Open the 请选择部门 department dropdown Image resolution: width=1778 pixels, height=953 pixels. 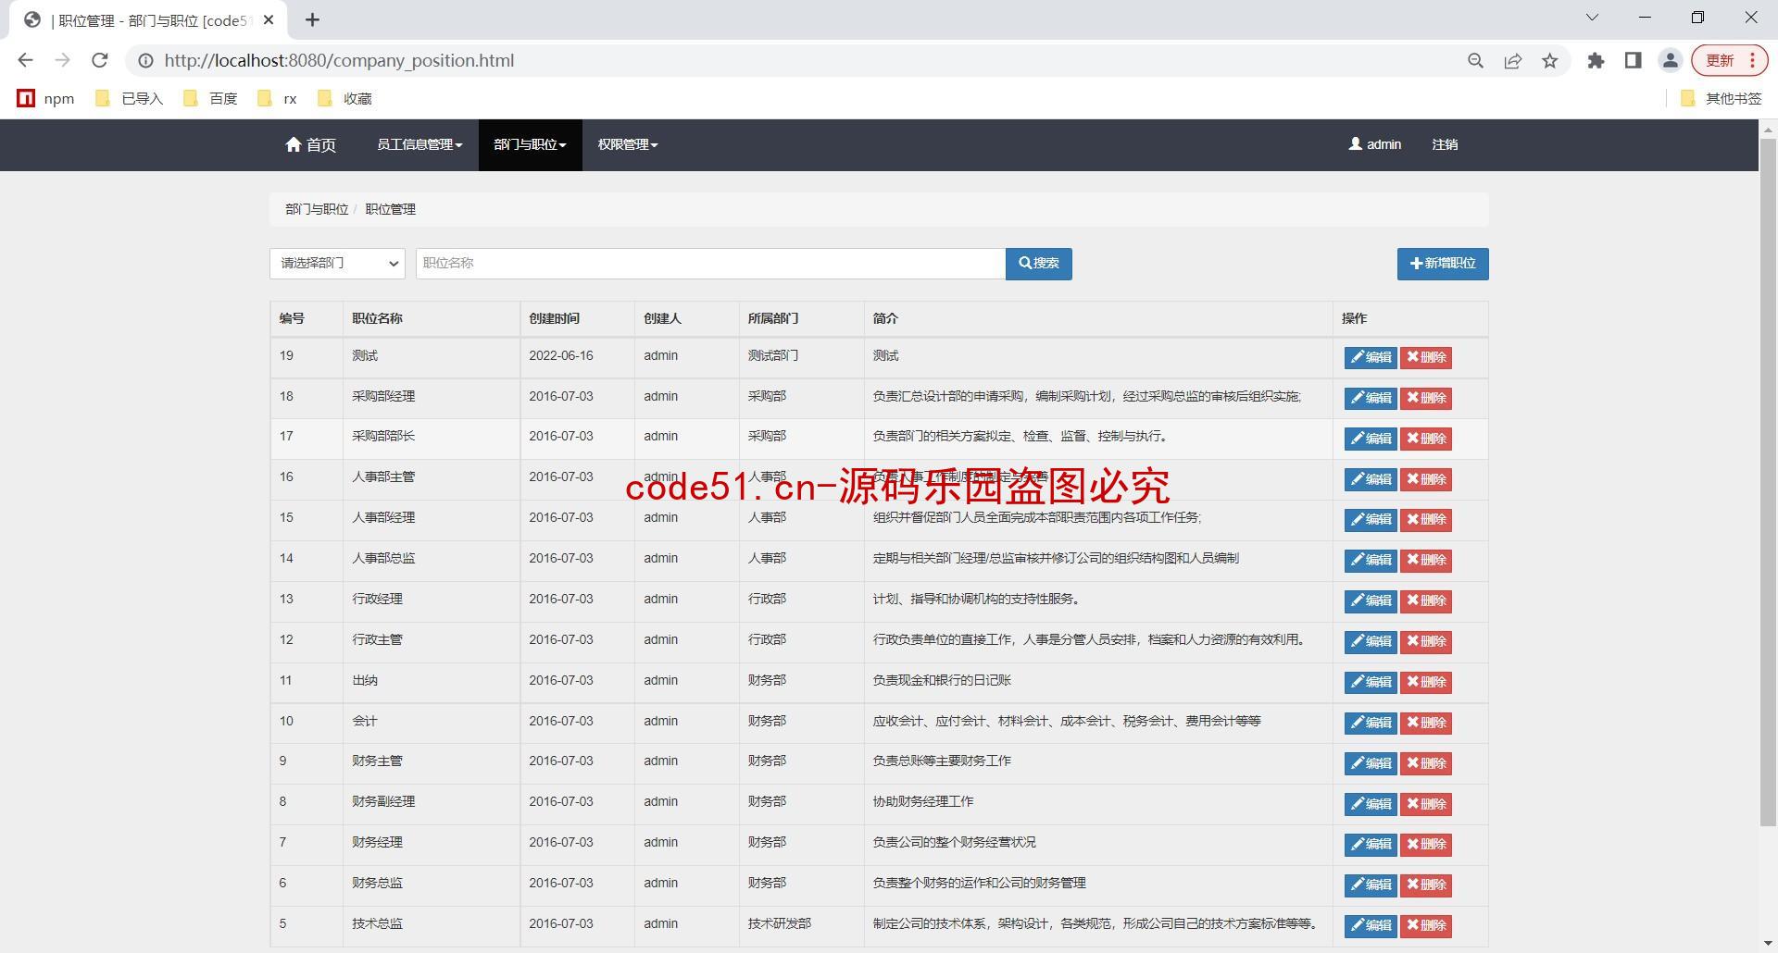coord(338,263)
